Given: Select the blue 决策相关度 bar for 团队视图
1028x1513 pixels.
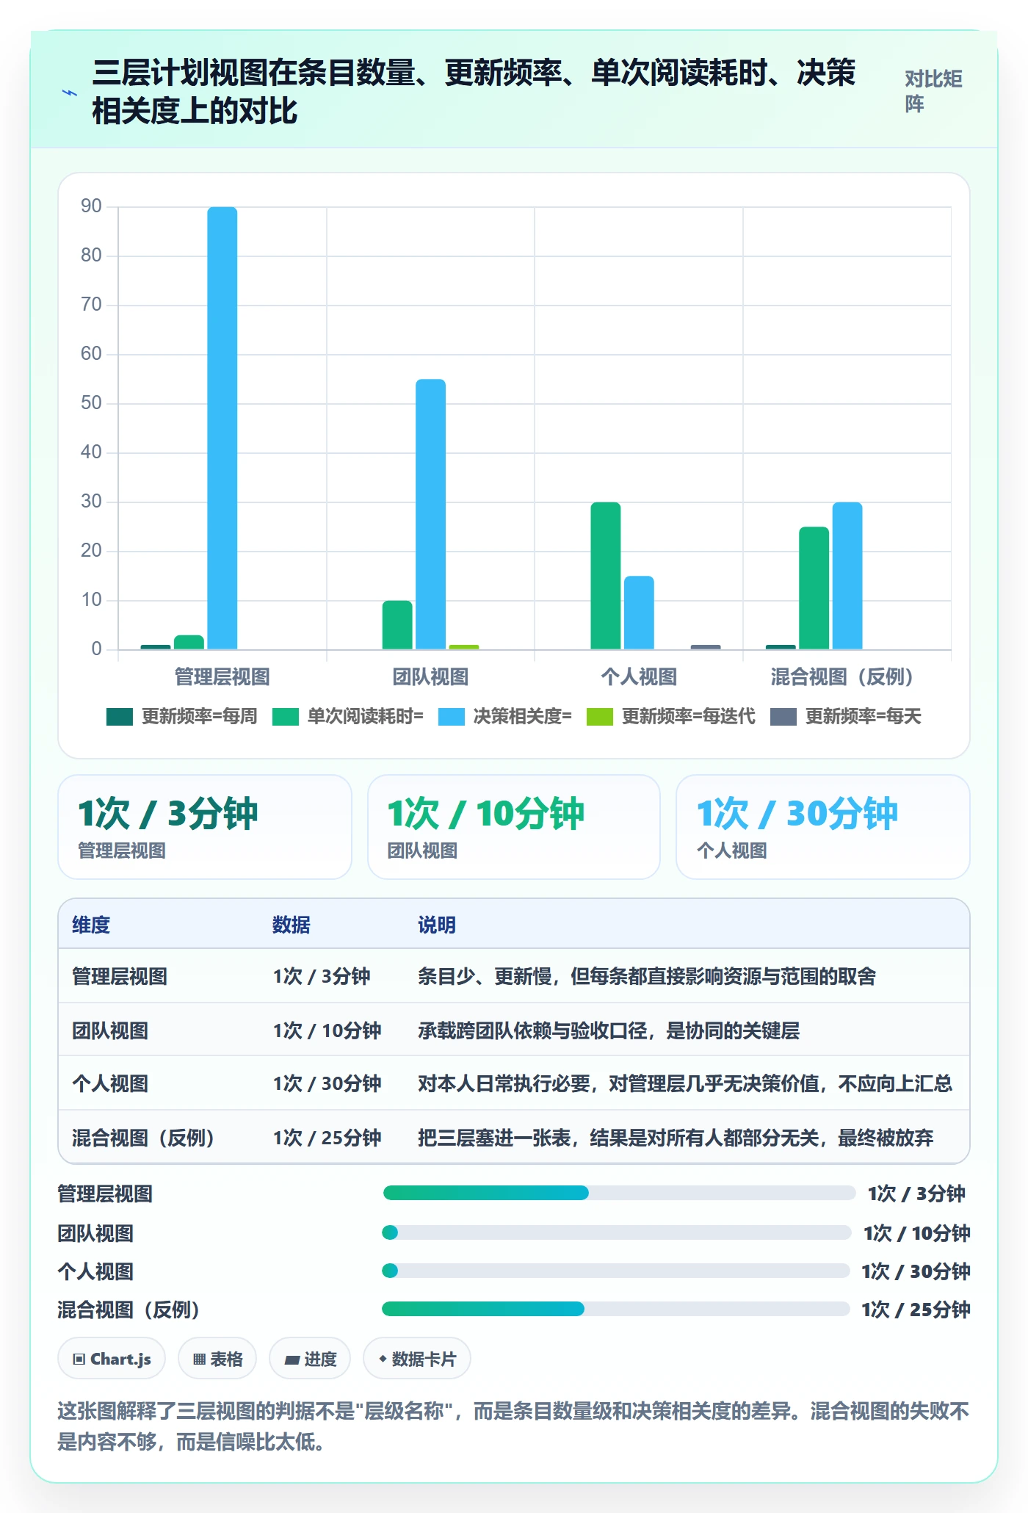Looking at the screenshot, I should 430,514.
